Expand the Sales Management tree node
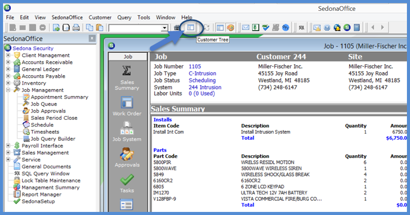Image resolution: width=410 pixels, height=215 pixels. pyautogui.click(x=8, y=152)
